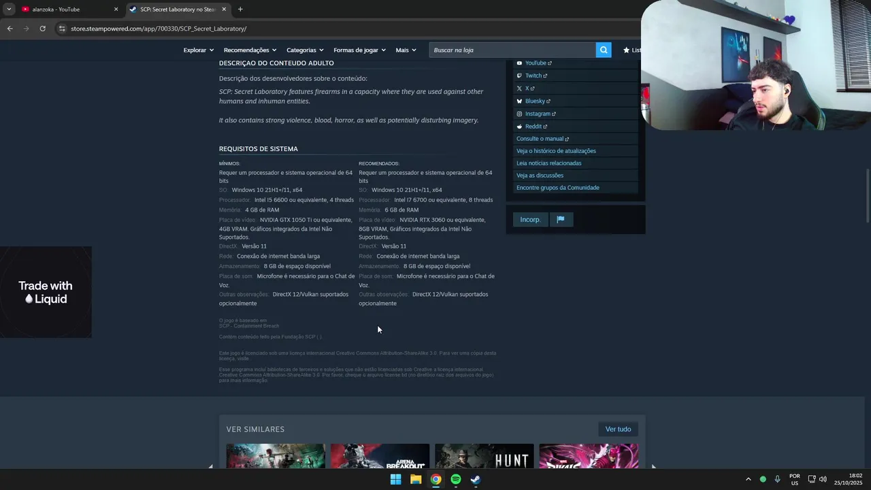Open the Hunt game thumbnail
This screenshot has width=871, height=490.
click(484, 456)
